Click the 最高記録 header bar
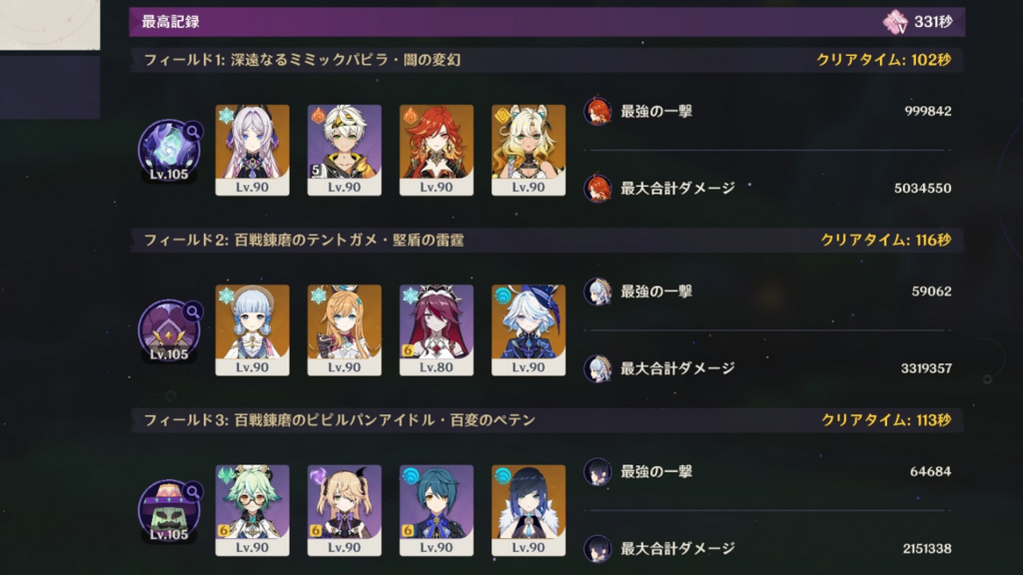Screen dimensions: 1023x575 coord(546,22)
